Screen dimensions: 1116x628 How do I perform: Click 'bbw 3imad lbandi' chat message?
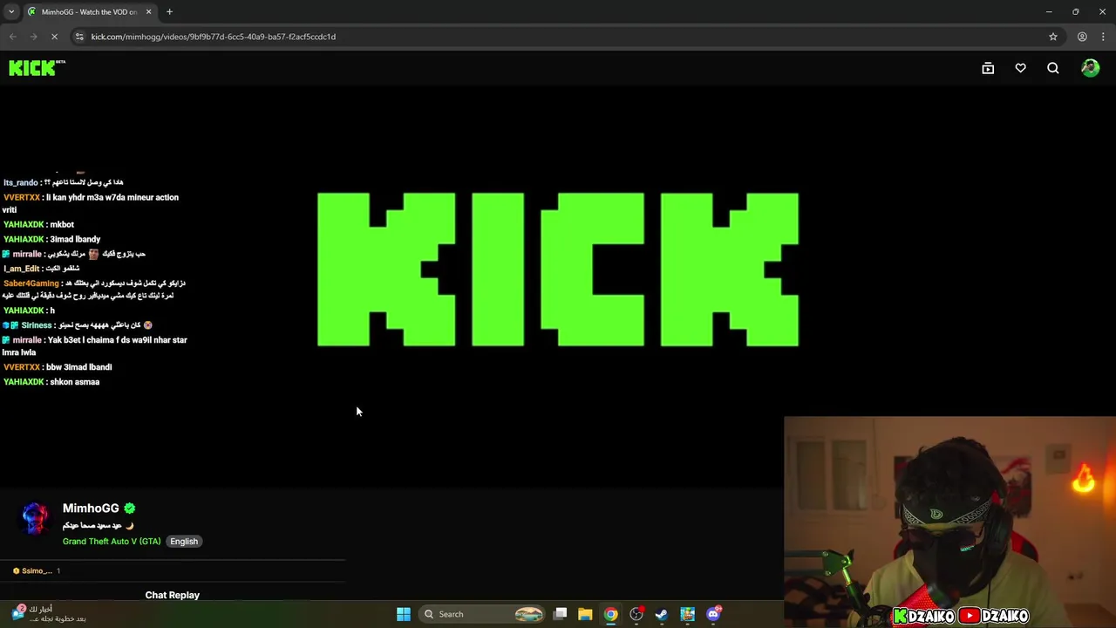click(x=78, y=367)
